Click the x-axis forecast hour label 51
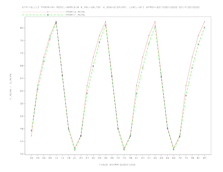Image resolution: width=223 pixels, height=172 pixels. (137, 158)
